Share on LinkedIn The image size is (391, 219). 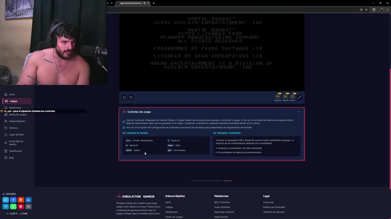tap(28, 200)
